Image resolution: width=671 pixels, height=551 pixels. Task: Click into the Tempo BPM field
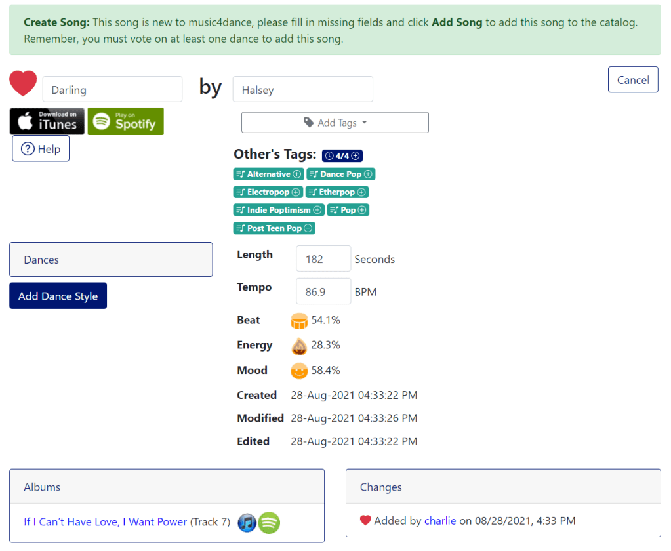[x=323, y=291]
